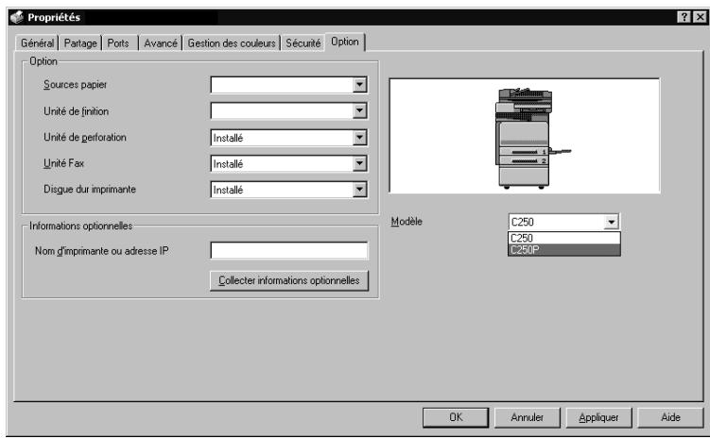
Task: Click the printer icon in title bar
Action: (17, 17)
